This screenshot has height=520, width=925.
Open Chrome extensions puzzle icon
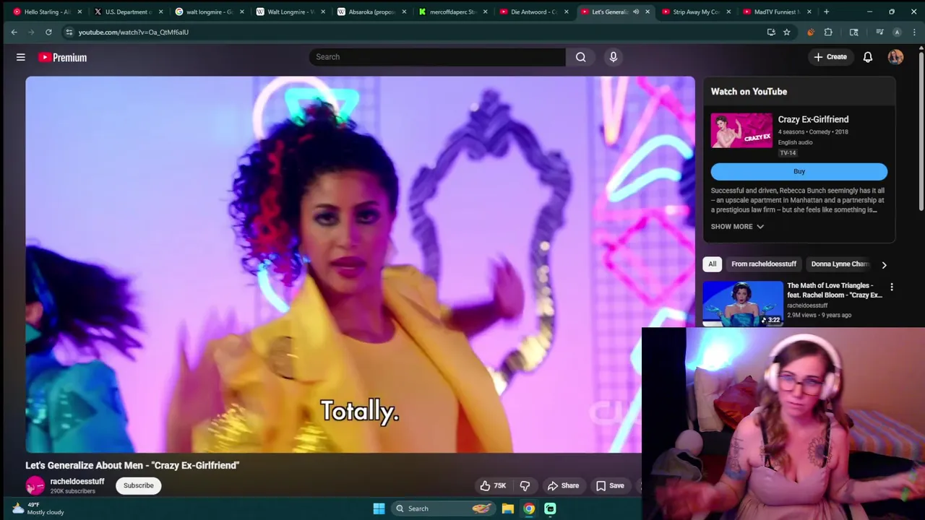pos(828,32)
